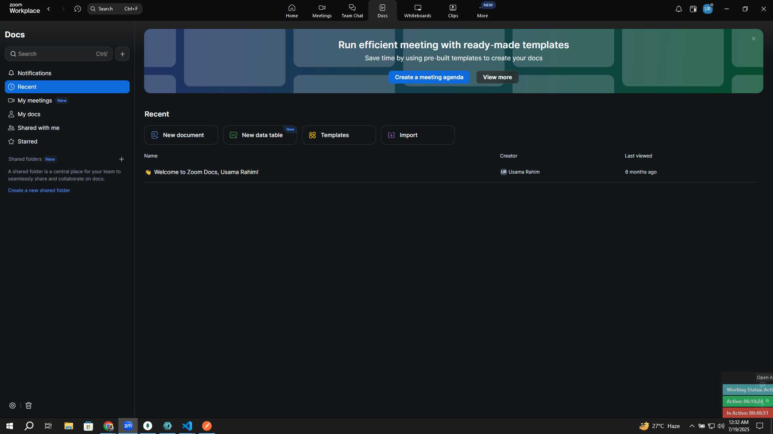Image resolution: width=773 pixels, height=434 pixels.
Task: Switch to the Meetings tab
Action: [322, 11]
